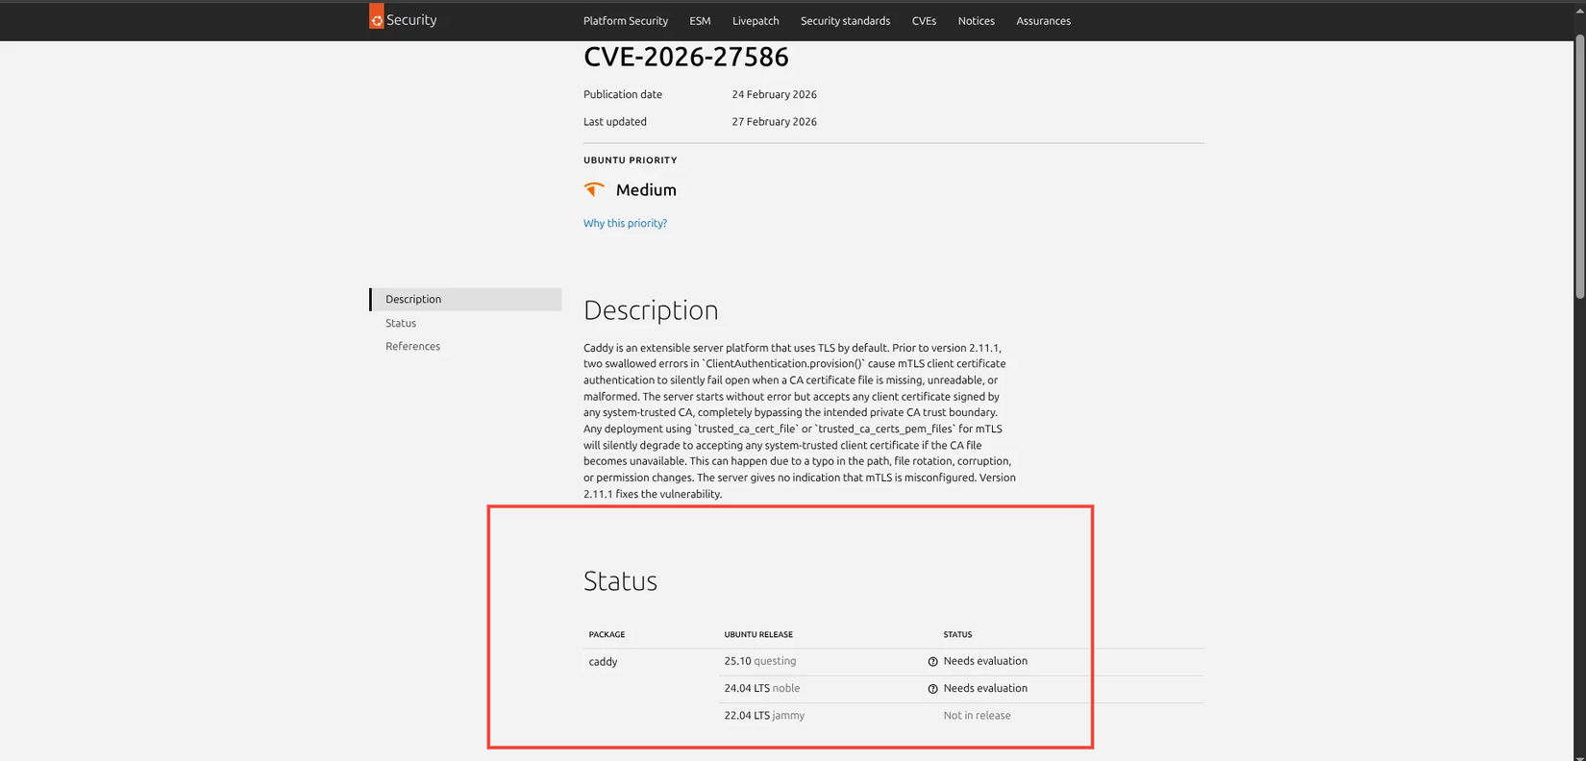Click Needs evaluation icon for 24.04 noble

(x=932, y=689)
